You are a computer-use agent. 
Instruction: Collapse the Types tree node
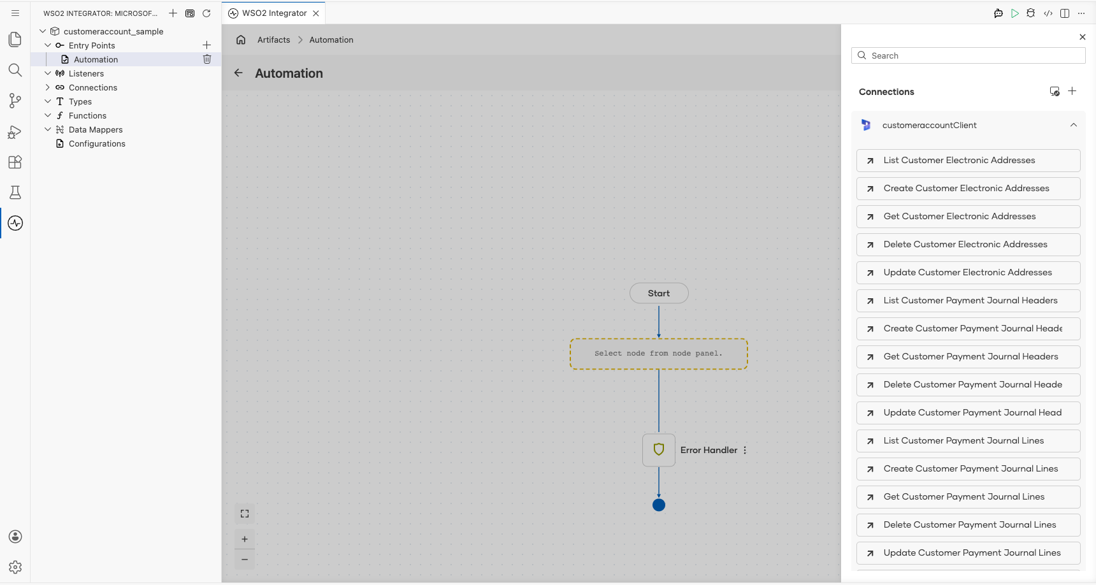pyautogui.click(x=48, y=101)
